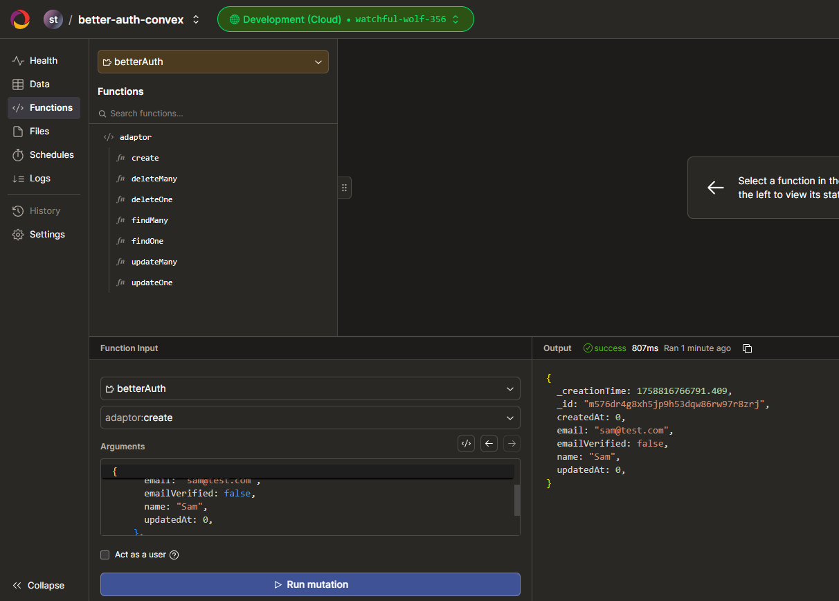This screenshot has width=839, height=601.
Task: Open the Logs page
Action: 39,179
